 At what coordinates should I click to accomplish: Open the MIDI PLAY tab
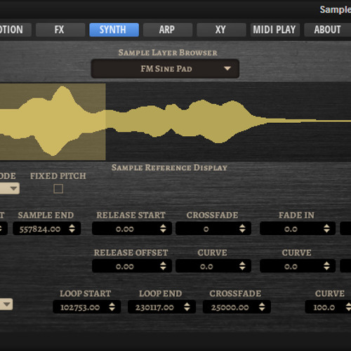[x=274, y=29]
